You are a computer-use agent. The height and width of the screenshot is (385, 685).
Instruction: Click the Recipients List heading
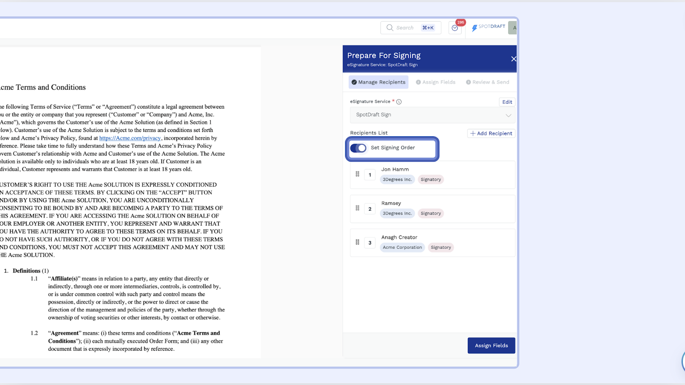coord(369,133)
